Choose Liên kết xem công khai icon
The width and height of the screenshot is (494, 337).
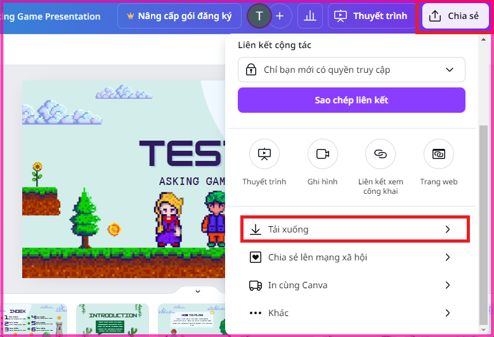pyautogui.click(x=380, y=154)
